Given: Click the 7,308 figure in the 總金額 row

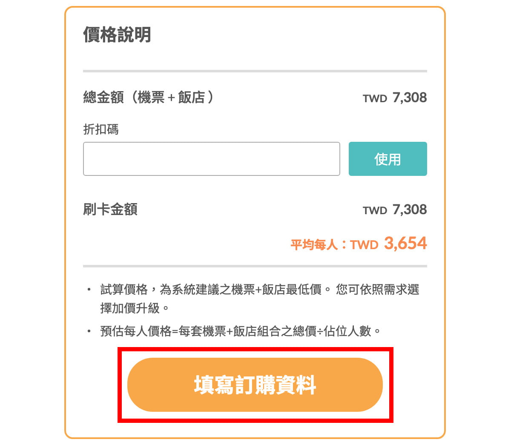Looking at the screenshot, I should 410,98.
